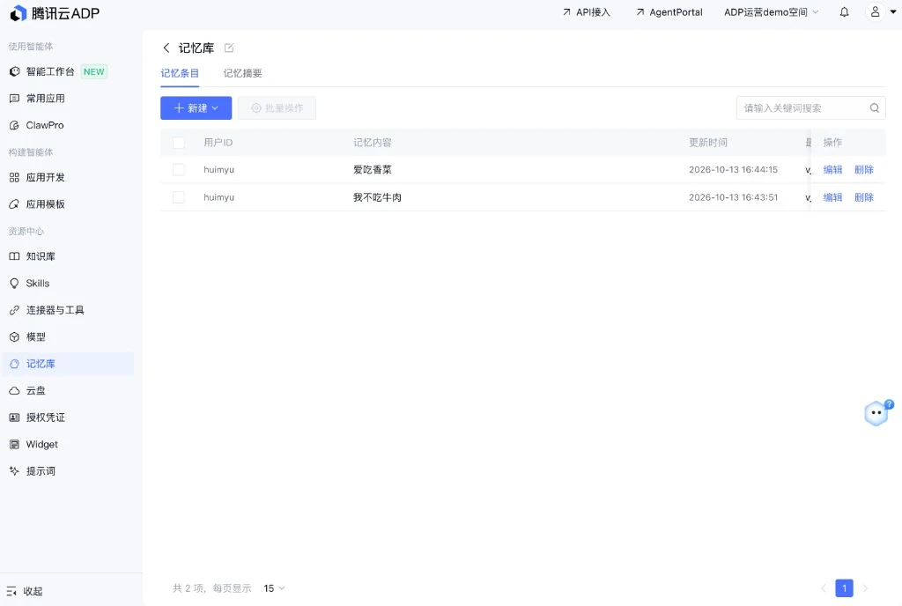Open the 智能工作台 workbench icon
The width and height of the screenshot is (902, 606).
click(14, 71)
